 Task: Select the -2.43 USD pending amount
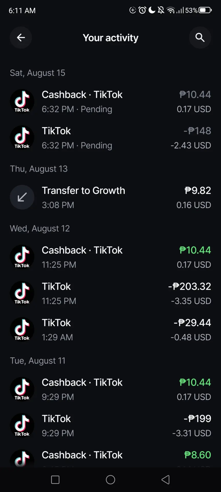[191, 145]
